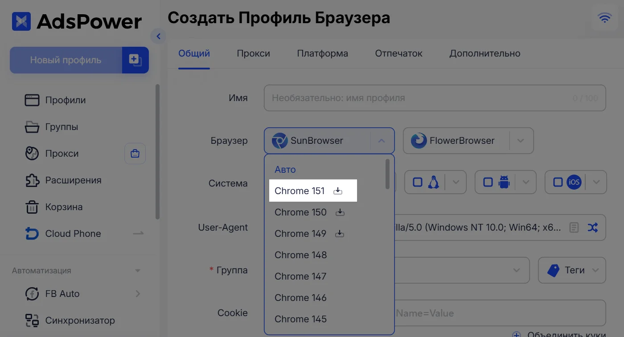Screen dimensions: 624x337
Task: Switch to the Общий tab
Action: tap(194, 53)
